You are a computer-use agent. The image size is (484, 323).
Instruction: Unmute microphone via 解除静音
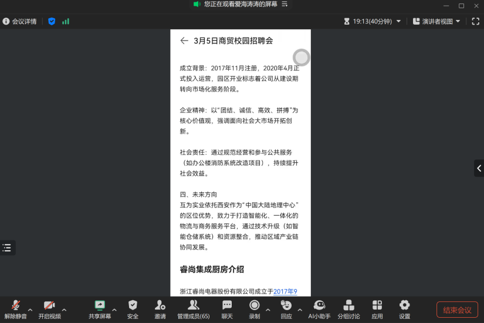16,308
